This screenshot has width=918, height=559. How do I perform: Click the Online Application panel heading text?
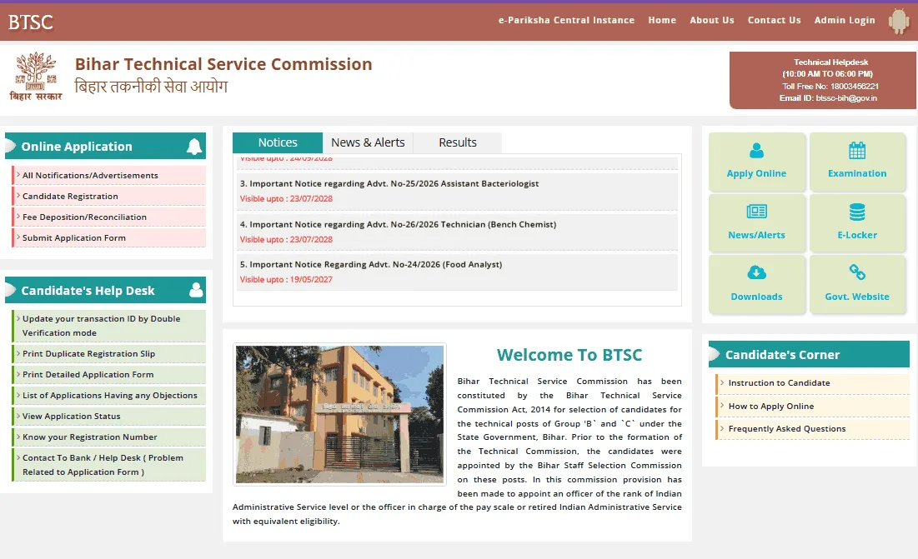coord(77,147)
